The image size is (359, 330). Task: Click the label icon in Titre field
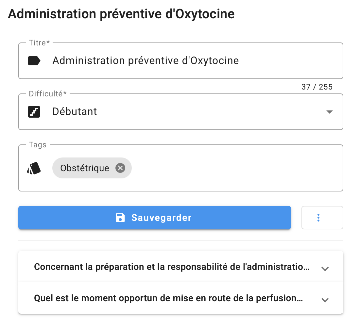34,61
